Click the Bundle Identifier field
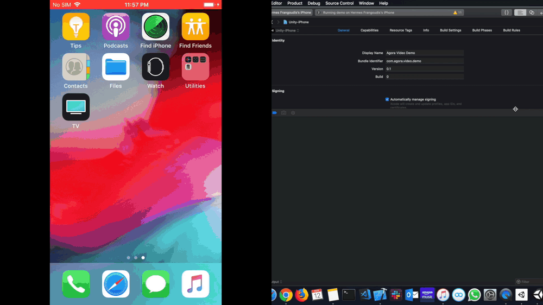The image size is (543, 305). [425, 61]
